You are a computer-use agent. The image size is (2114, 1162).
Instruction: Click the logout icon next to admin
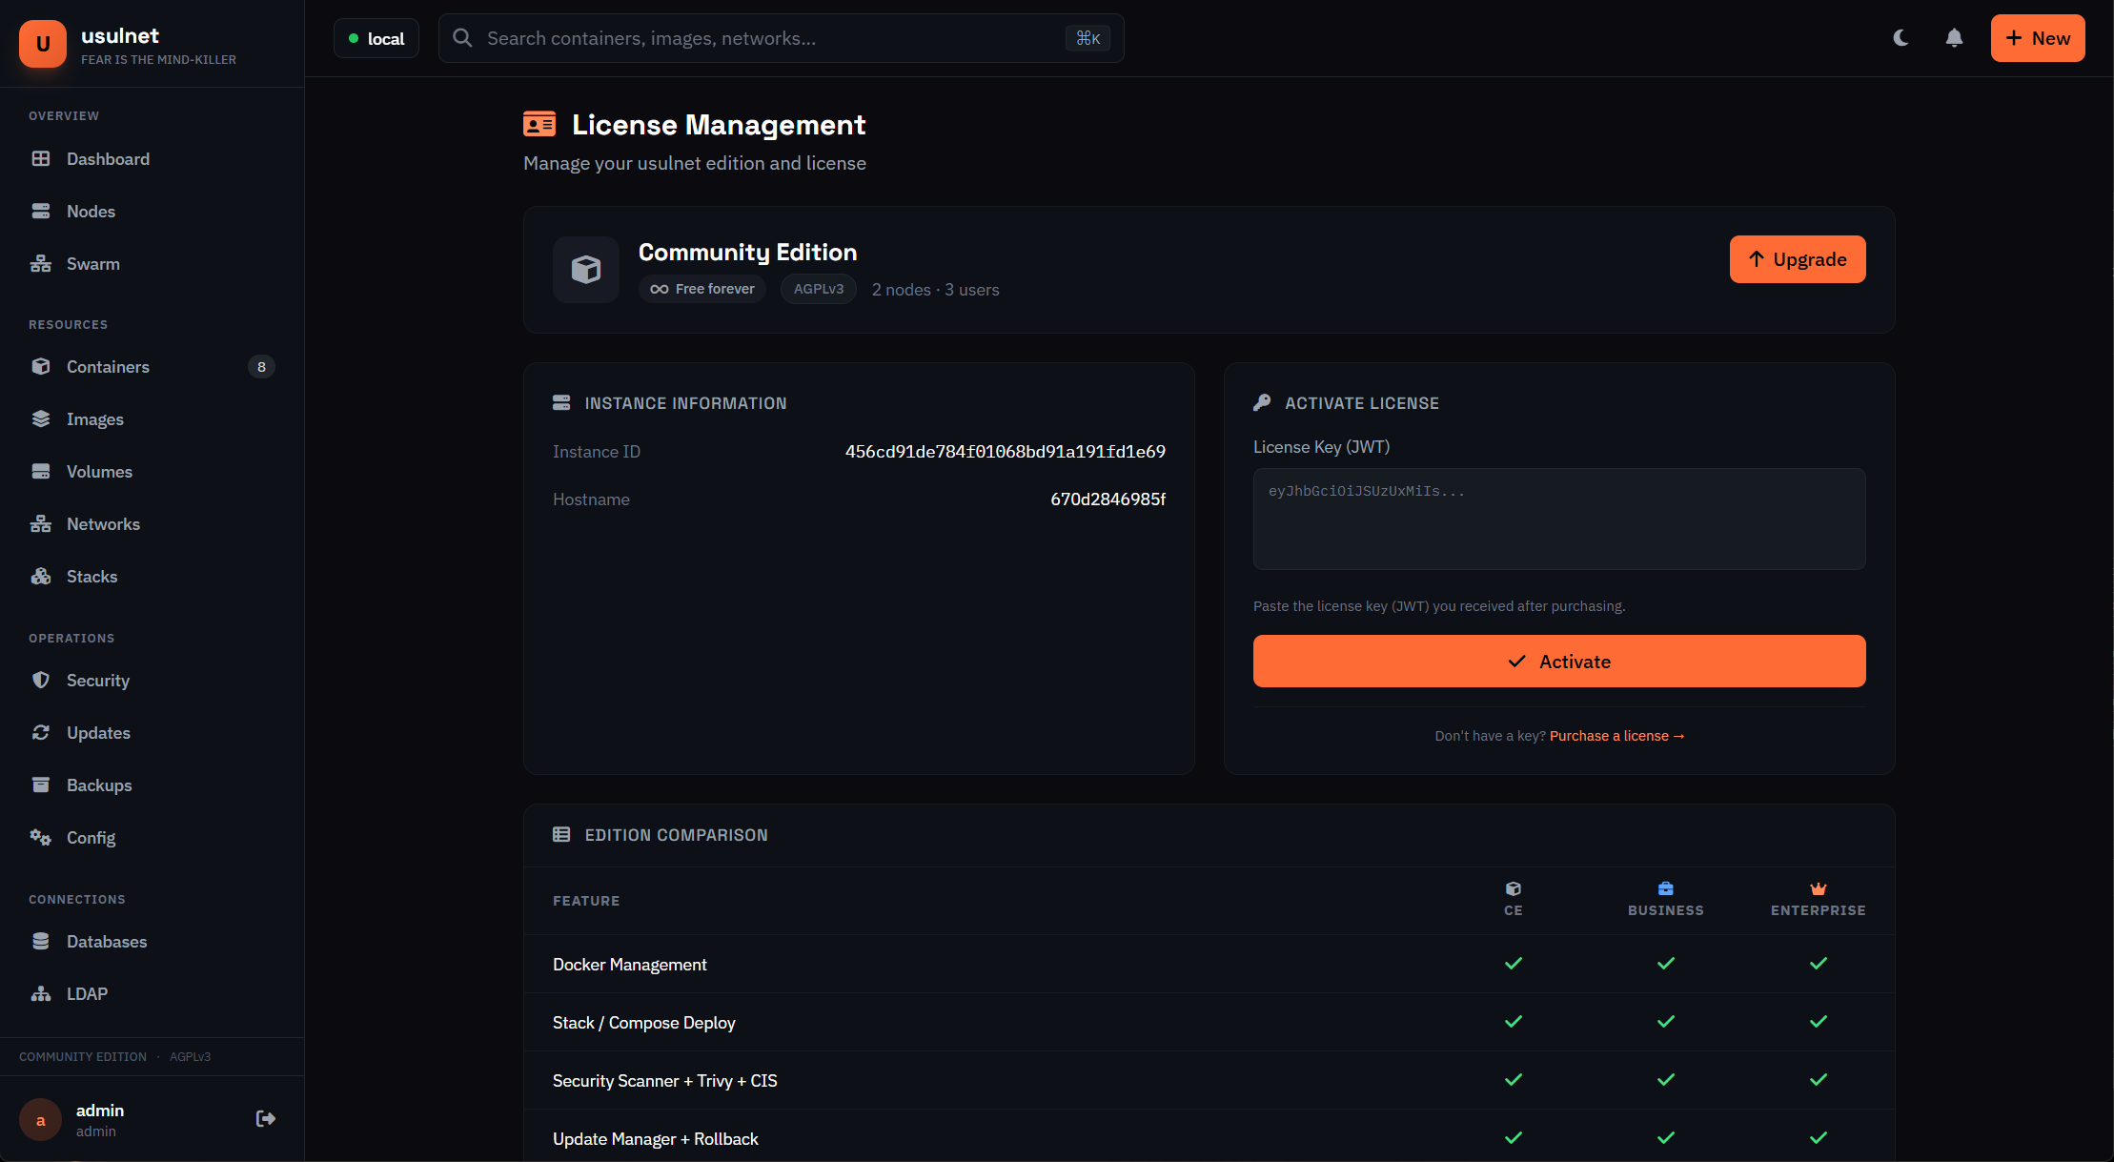pyautogui.click(x=265, y=1118)
